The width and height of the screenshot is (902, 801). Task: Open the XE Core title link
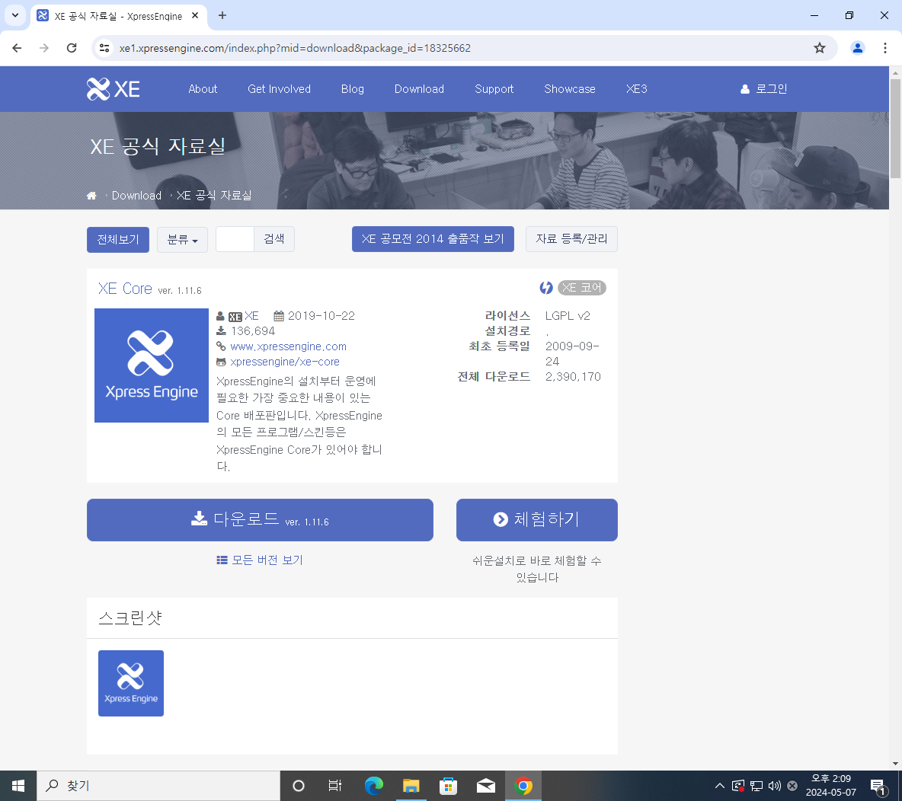(125, 288)
